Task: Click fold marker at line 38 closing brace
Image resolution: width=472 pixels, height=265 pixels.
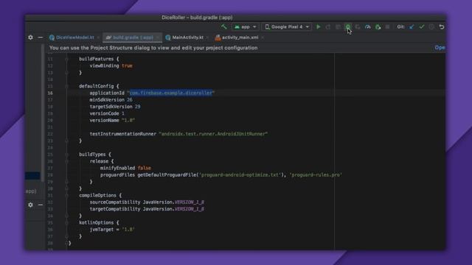Action: [66, 243]
